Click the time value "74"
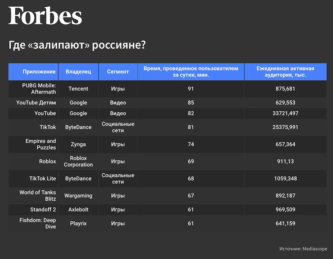This screenshot has height=259, width=333. point(191,144)
